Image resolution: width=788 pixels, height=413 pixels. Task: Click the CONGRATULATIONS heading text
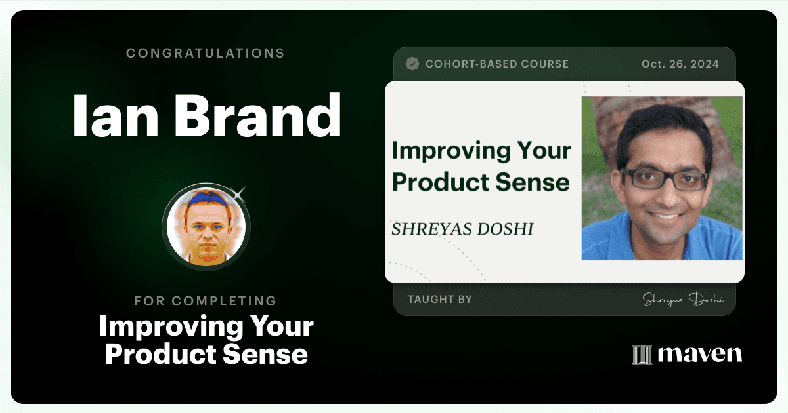pos(206,53)
